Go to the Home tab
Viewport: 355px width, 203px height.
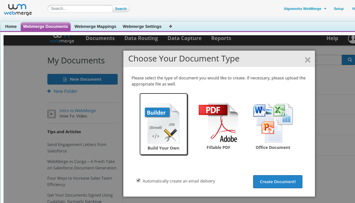click(11, 27)
